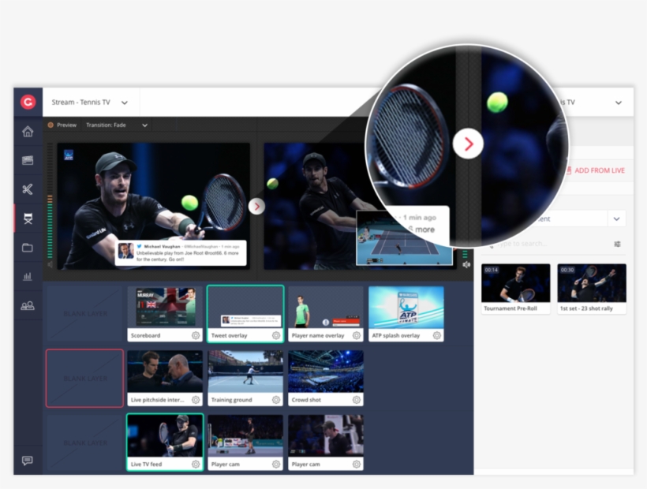Viewport: 647px width, 489px height.
Task: Select the media library icon in sidebar
Action: [28, 160]
